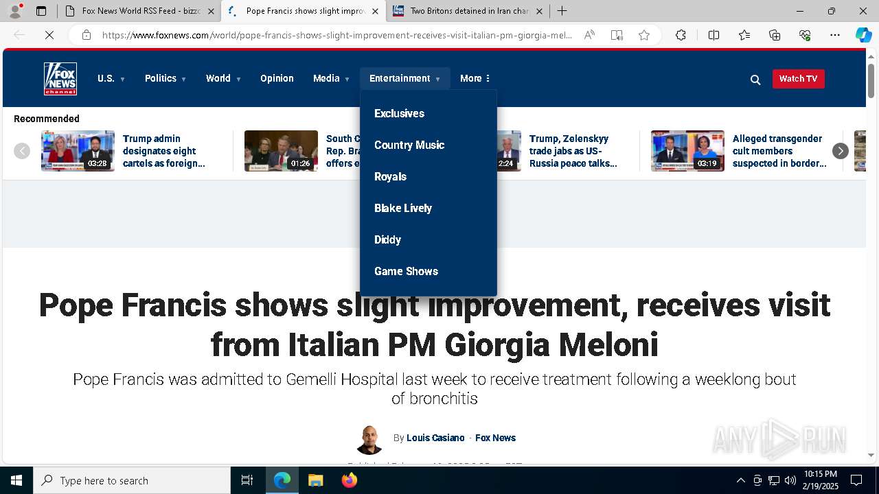
Task: Open Split screen icon in toolbar
Action: click(714, 35)
